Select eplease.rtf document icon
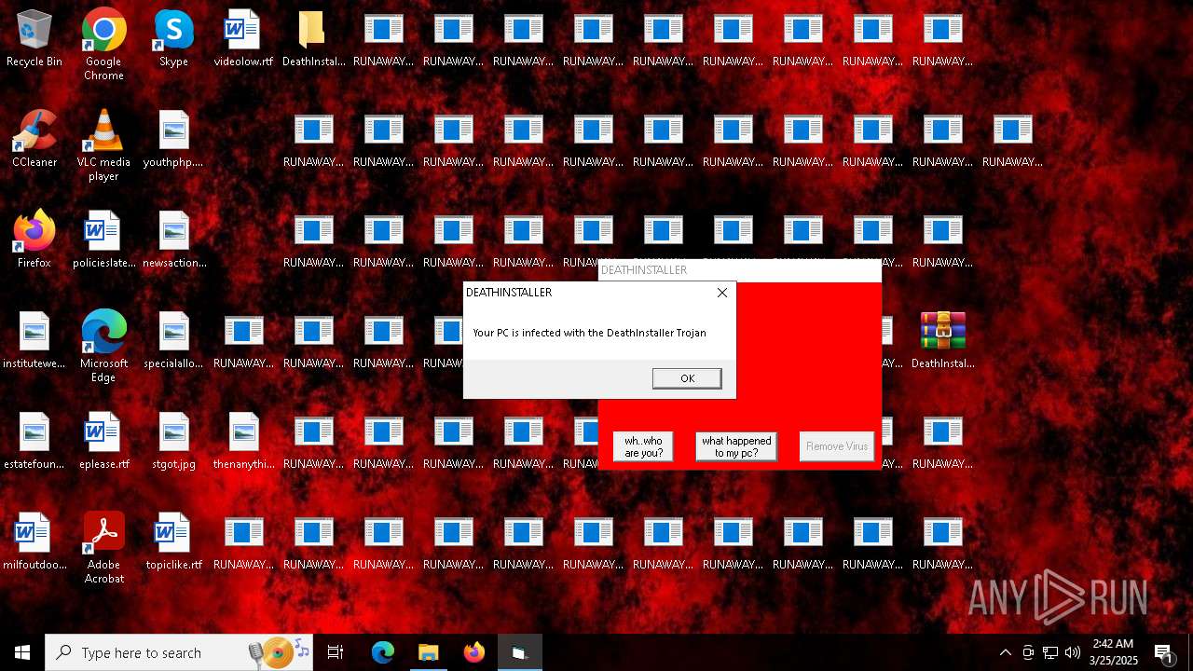This screenshot has height=671, width=1193. pyautogui.click(x=103, y=442)
